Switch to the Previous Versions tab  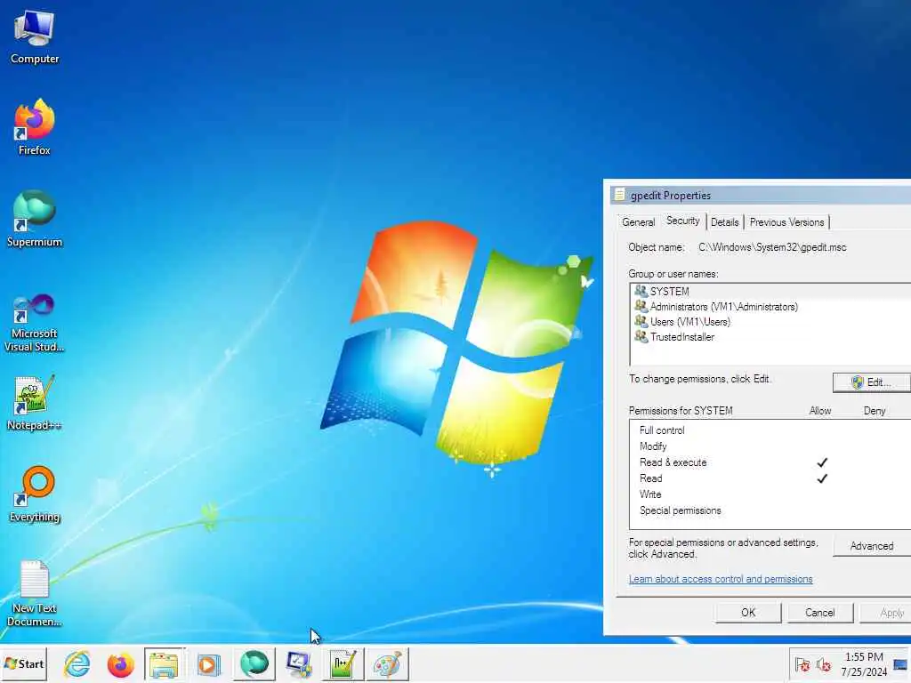(x=786, y=221)
